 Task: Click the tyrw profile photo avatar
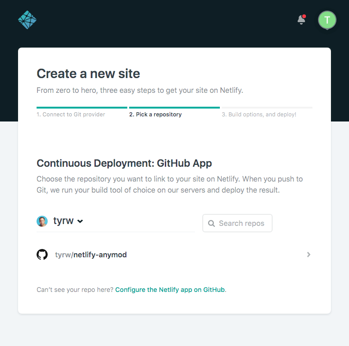42,221
